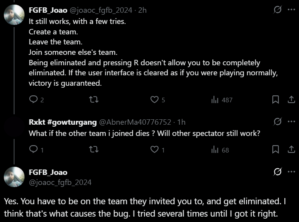Screen dimensions: 299x222
Task: Open more options on bottom FGFB_Joao post
Action: pos(291,172)
